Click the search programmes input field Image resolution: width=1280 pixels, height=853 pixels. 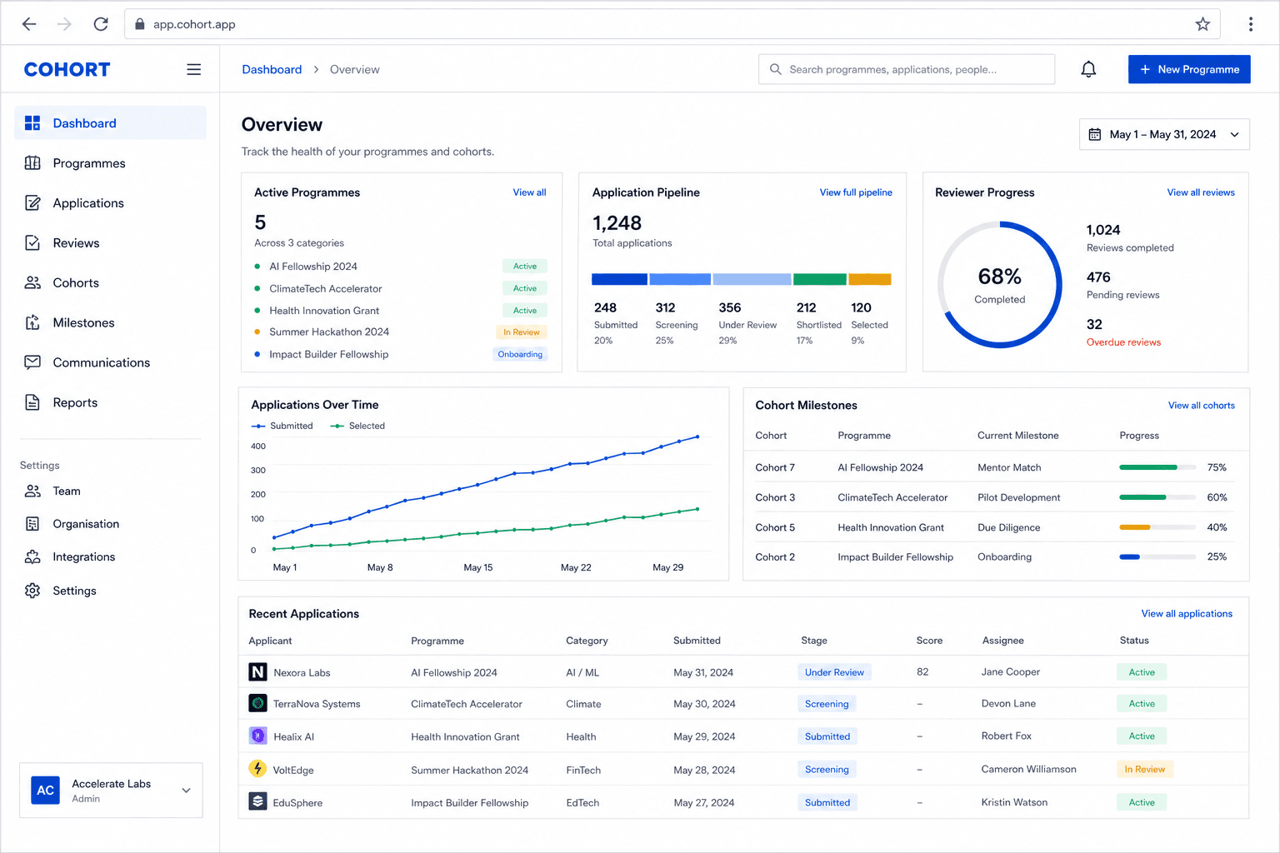click(907, 69)
